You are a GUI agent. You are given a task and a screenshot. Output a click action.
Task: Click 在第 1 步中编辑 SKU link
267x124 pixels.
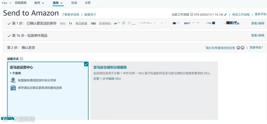[107, 79]
